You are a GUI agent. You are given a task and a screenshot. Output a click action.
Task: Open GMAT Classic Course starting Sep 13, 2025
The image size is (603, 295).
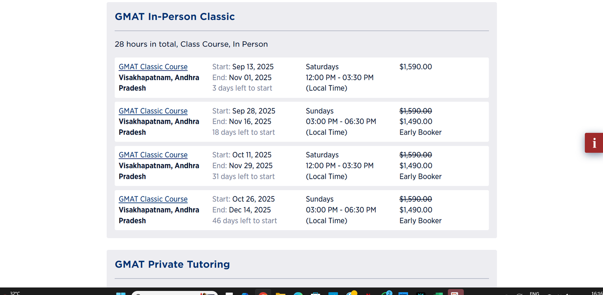pos(153,67)
